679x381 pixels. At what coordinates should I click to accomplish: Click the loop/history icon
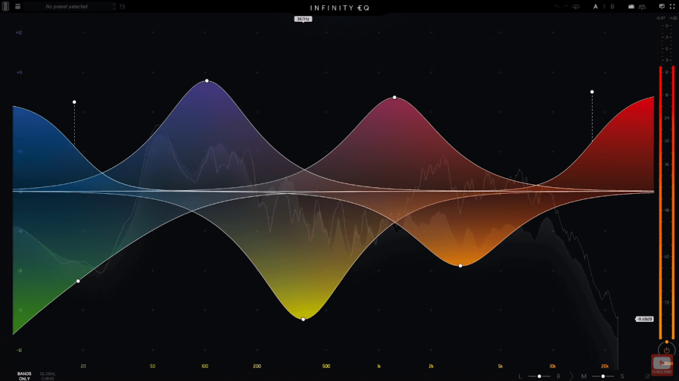pyautogui.click(x=576, y=7)
